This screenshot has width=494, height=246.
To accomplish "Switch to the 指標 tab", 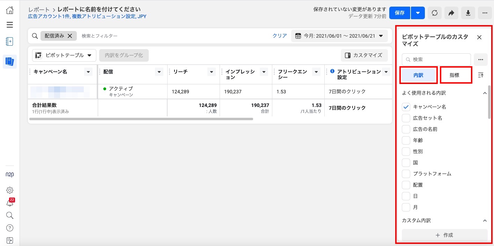I will pos(455,75).
